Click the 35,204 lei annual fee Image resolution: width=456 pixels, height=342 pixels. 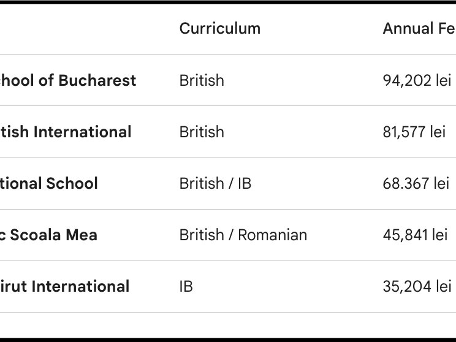click(417, 286)
